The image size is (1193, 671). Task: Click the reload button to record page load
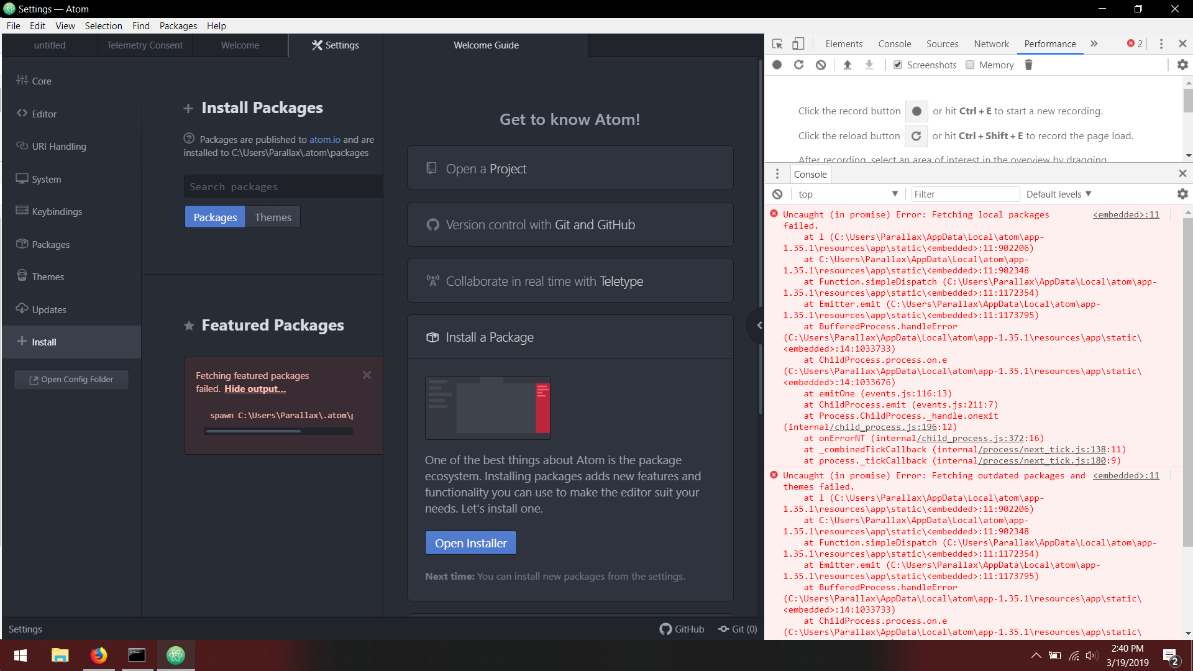[x=799, y=65]
